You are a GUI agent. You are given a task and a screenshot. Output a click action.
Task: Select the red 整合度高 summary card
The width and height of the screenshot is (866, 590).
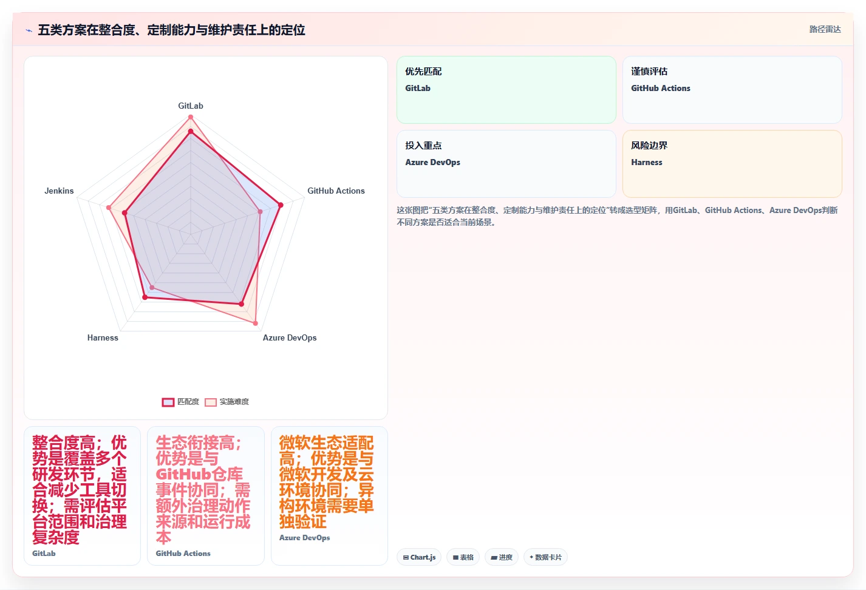pyautogui.click(x=83, y=496)
